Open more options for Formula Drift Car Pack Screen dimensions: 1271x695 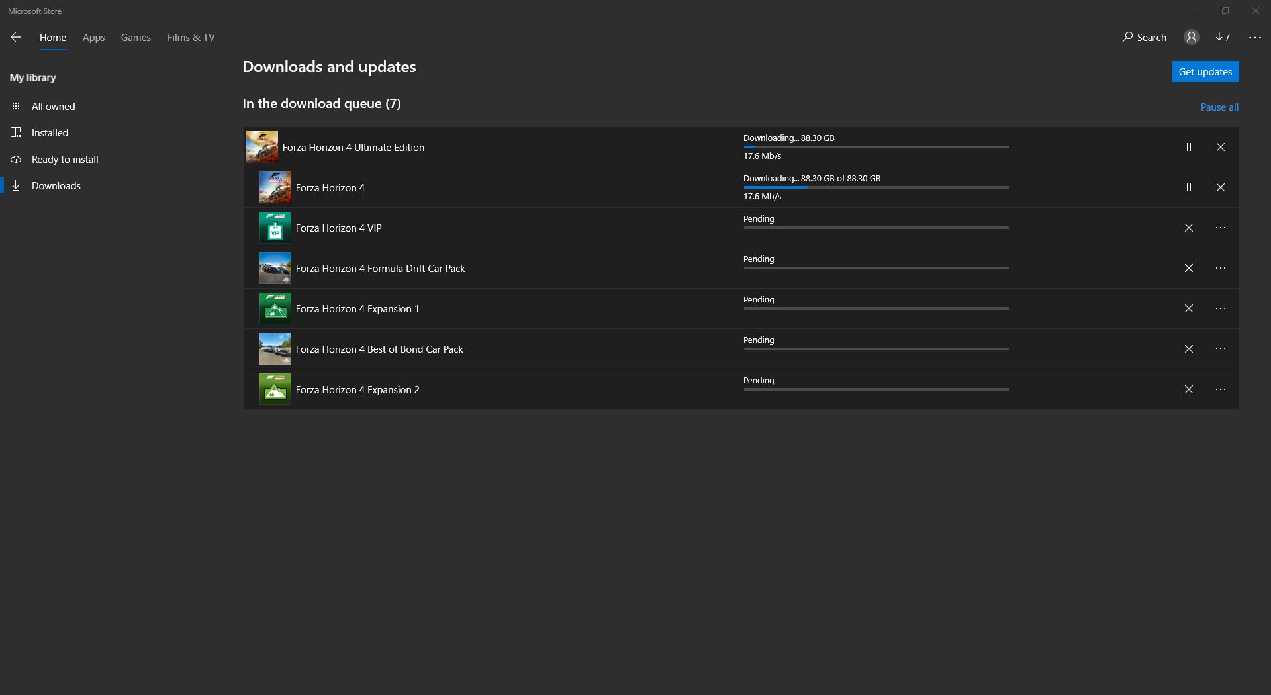click(x=1221, y=269)
